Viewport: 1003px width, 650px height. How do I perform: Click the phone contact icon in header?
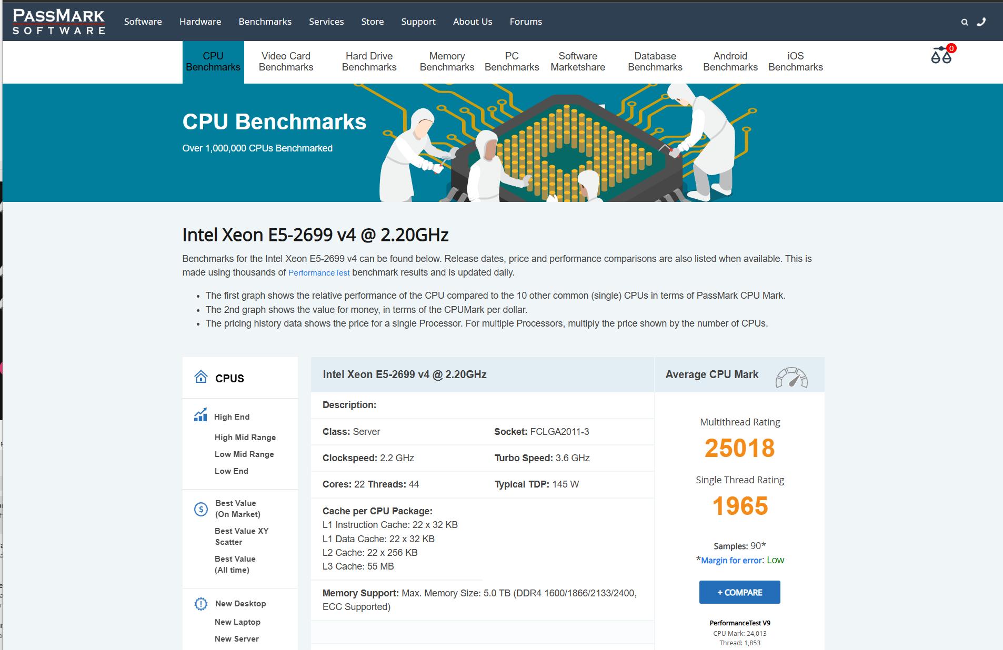[x=981, y=22]
